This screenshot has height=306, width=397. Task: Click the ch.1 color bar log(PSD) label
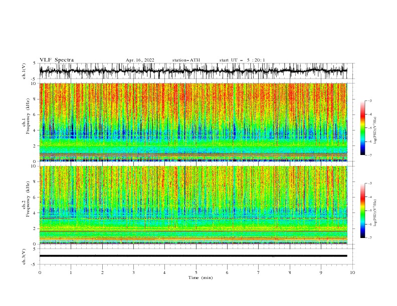[375, 130]
